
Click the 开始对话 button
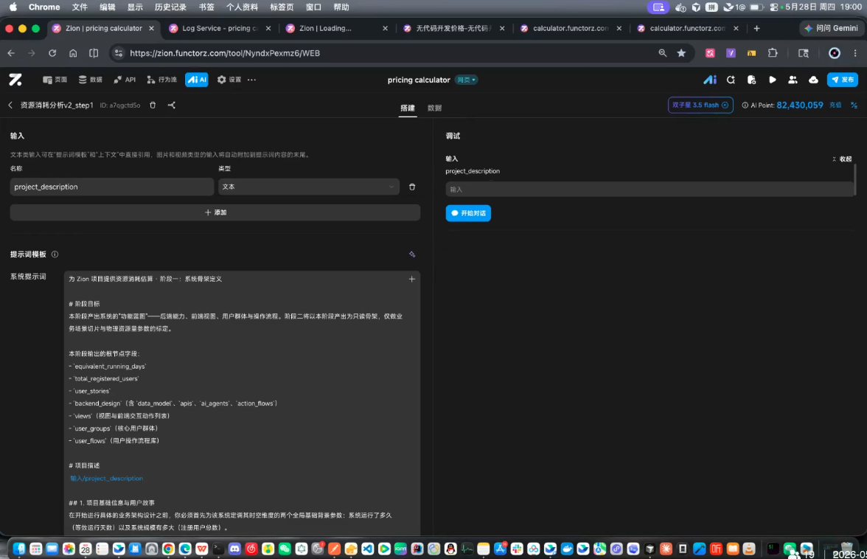coord(467,213)
